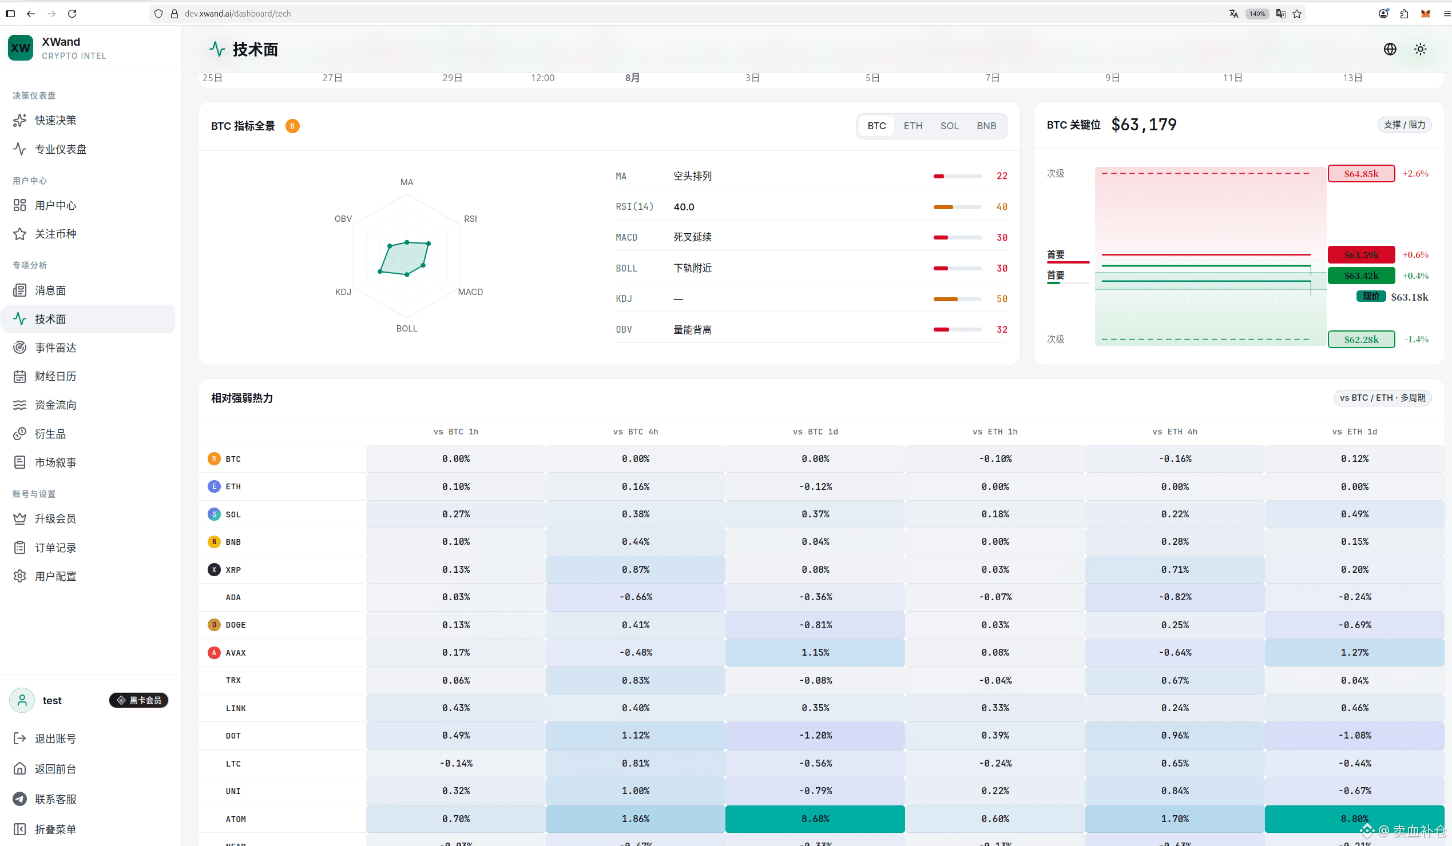Click MACD label on radar chart
Image resolution: width=1452 pixels, height=846 pixels.
tap(470, 292)
